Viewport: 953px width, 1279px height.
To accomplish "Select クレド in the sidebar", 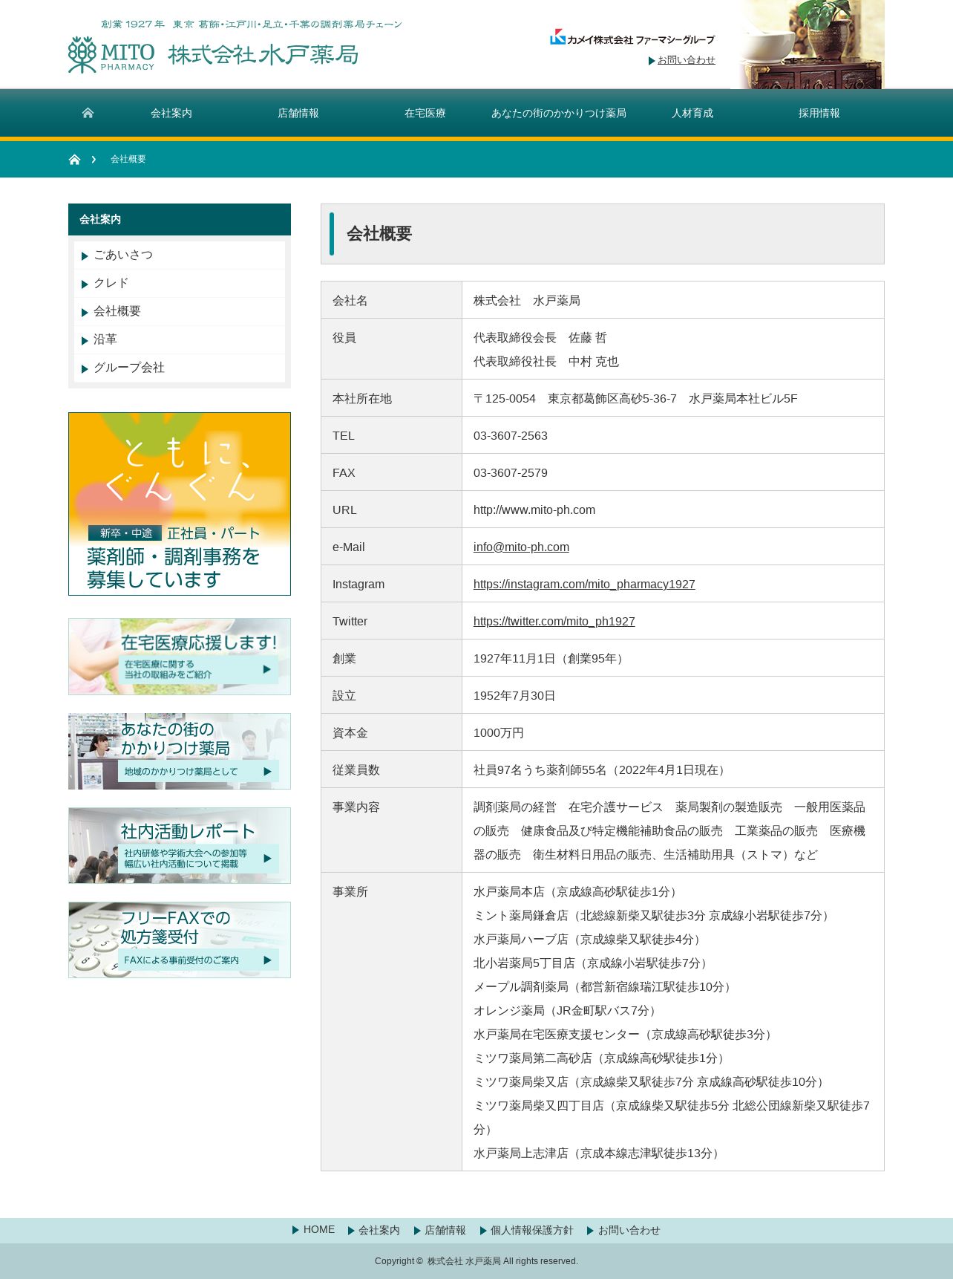I will pos(180,283).
